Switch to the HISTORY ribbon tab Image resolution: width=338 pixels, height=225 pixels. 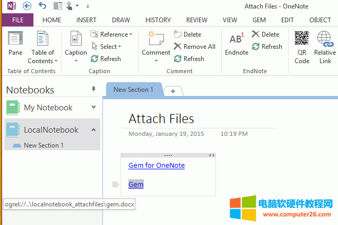[158, 20]
